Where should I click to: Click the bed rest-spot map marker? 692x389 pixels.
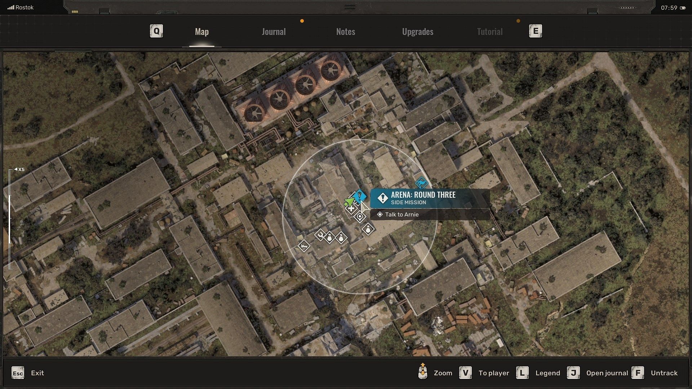(x=304, y=246)
